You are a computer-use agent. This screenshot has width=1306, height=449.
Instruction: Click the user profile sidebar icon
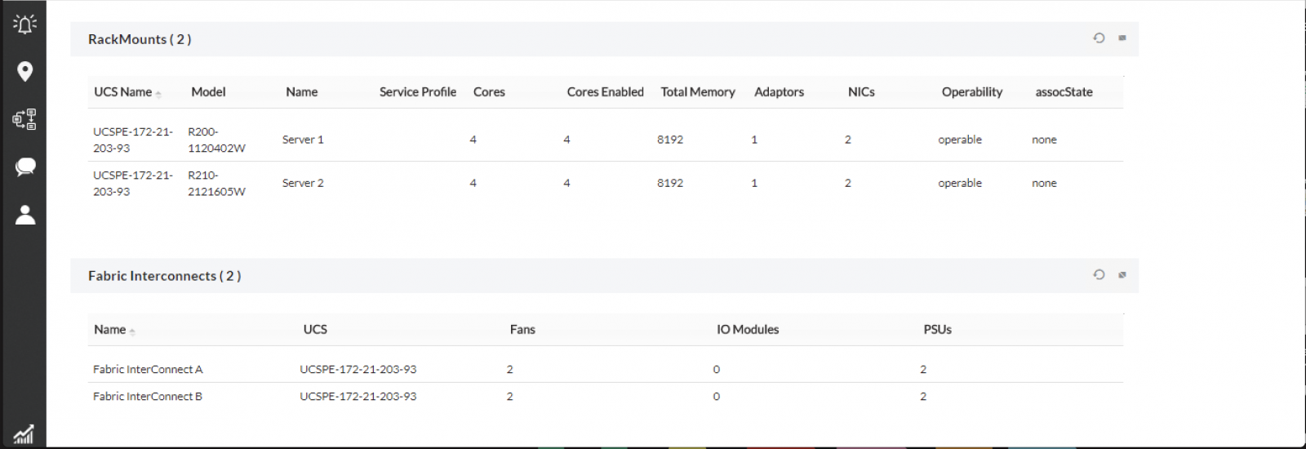(24, 215)
